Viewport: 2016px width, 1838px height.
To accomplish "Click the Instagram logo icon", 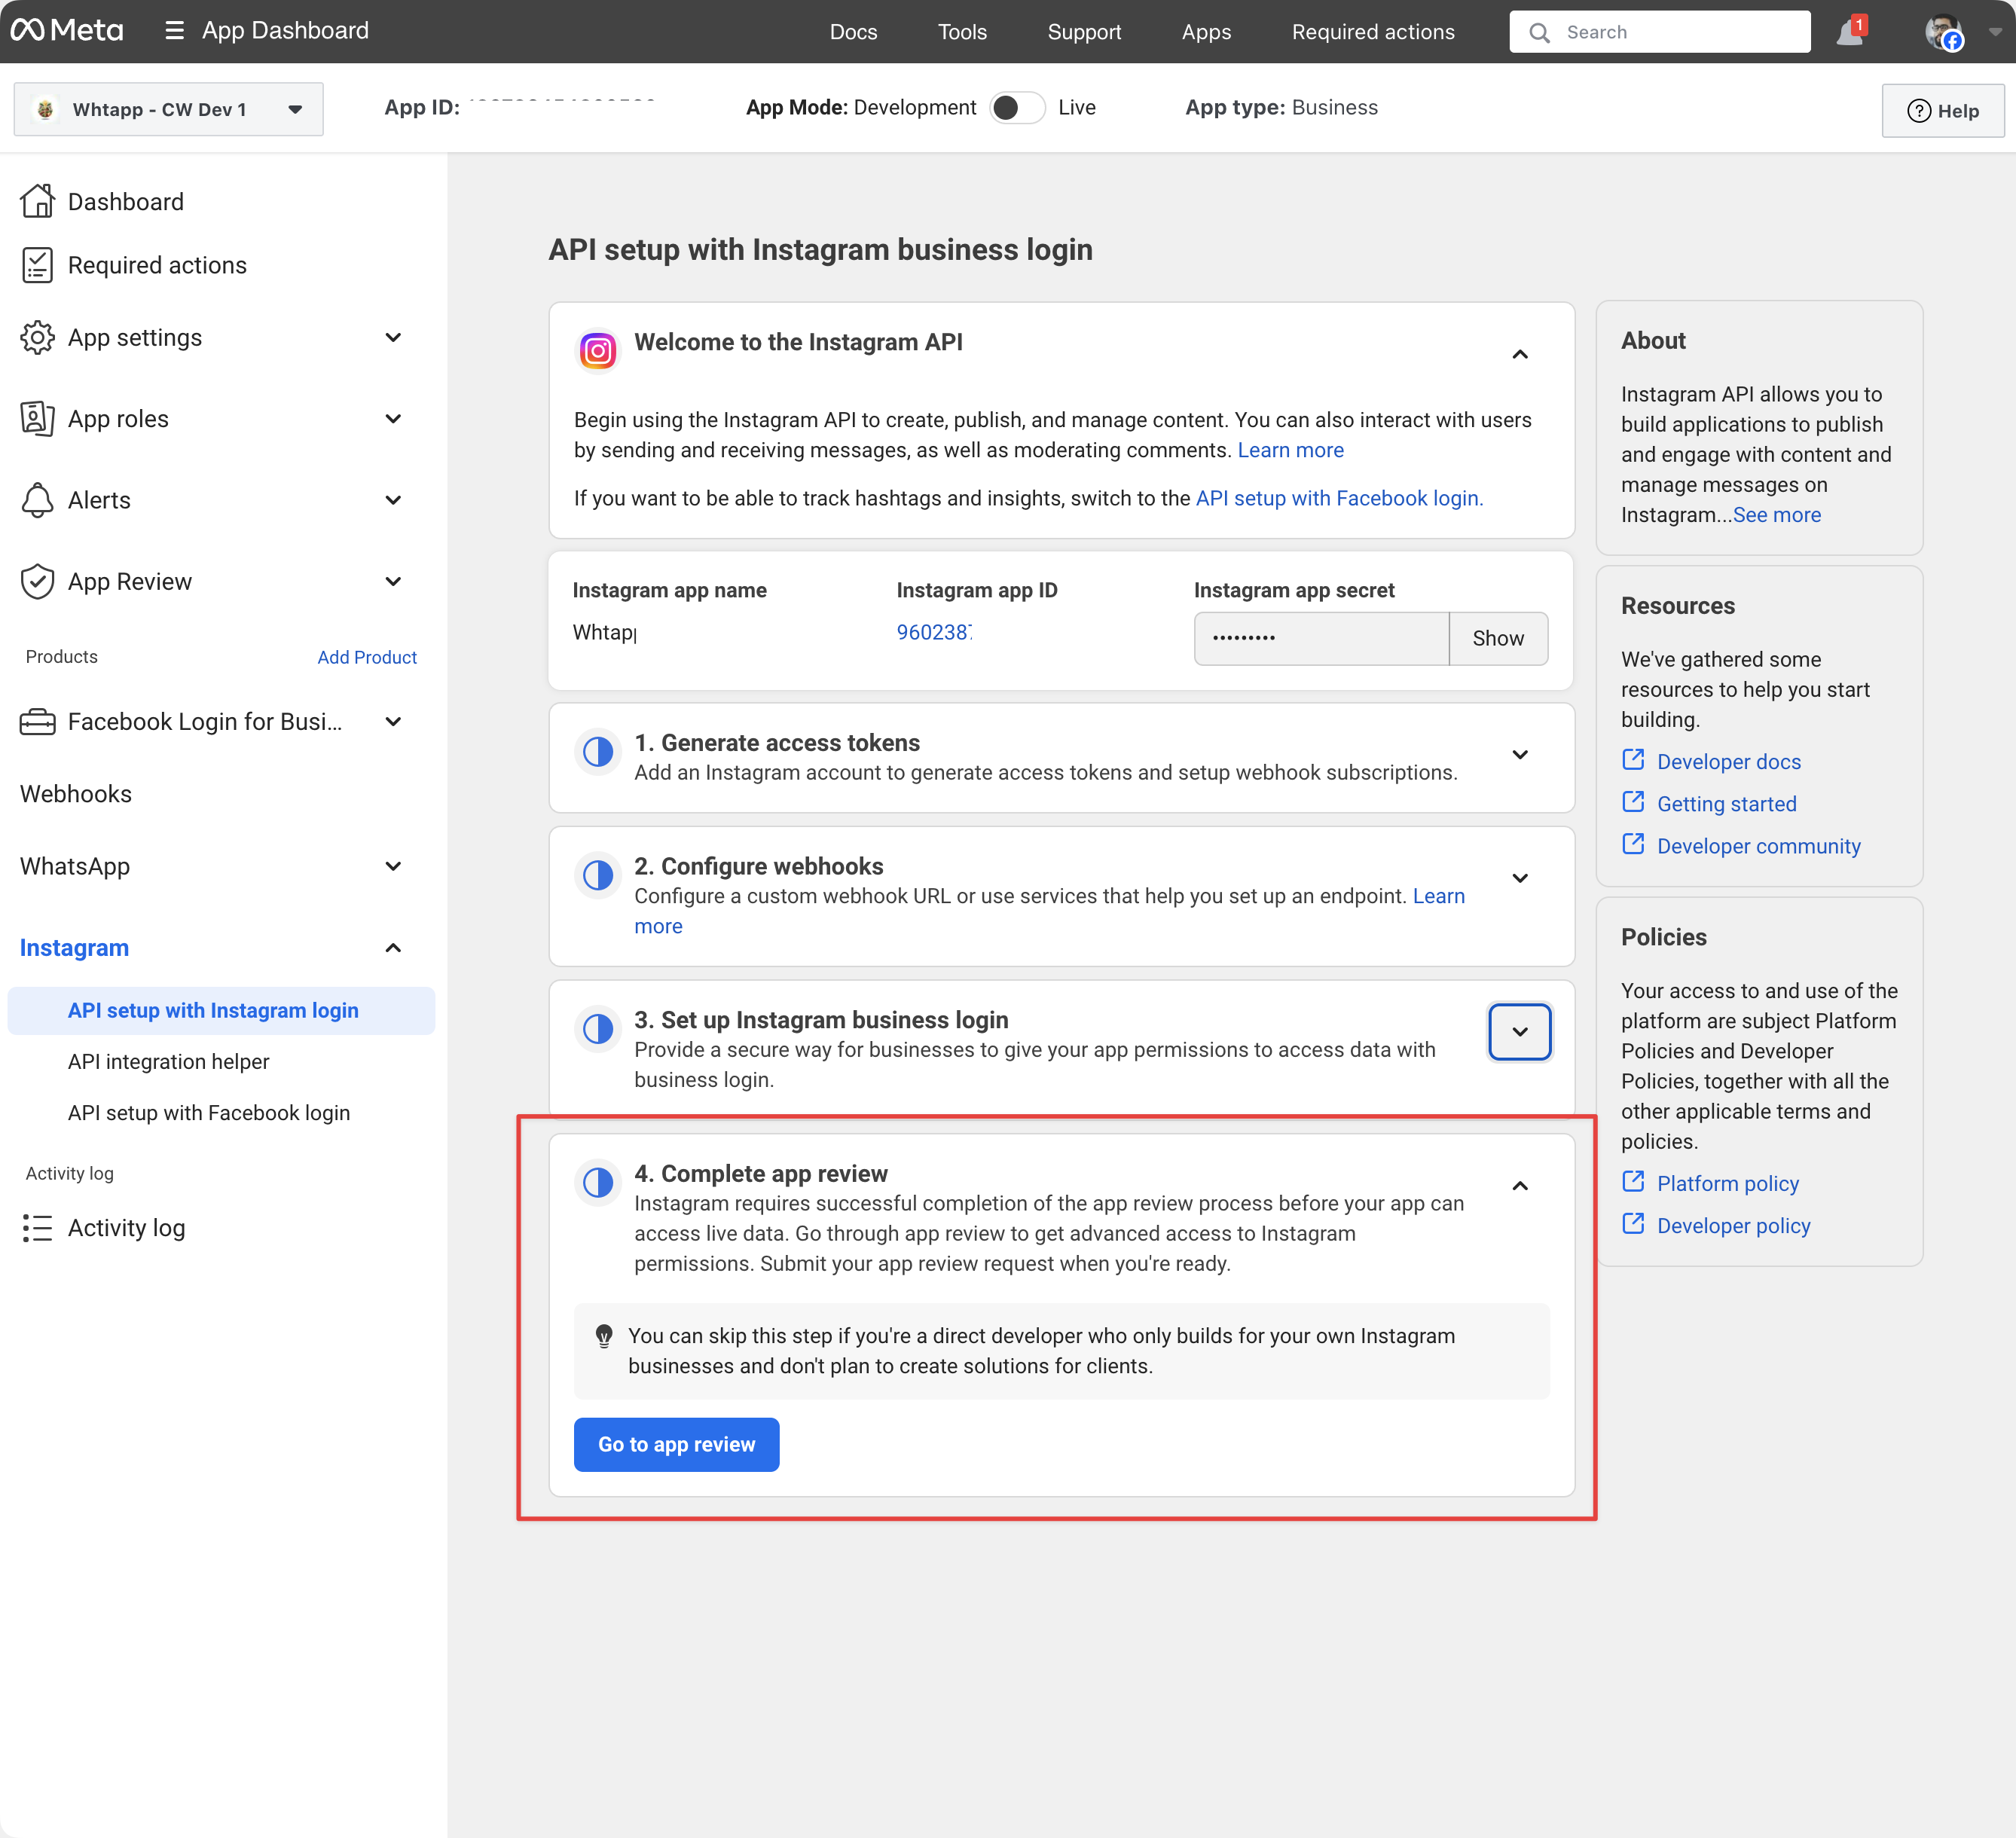I will tap(598, 351).
